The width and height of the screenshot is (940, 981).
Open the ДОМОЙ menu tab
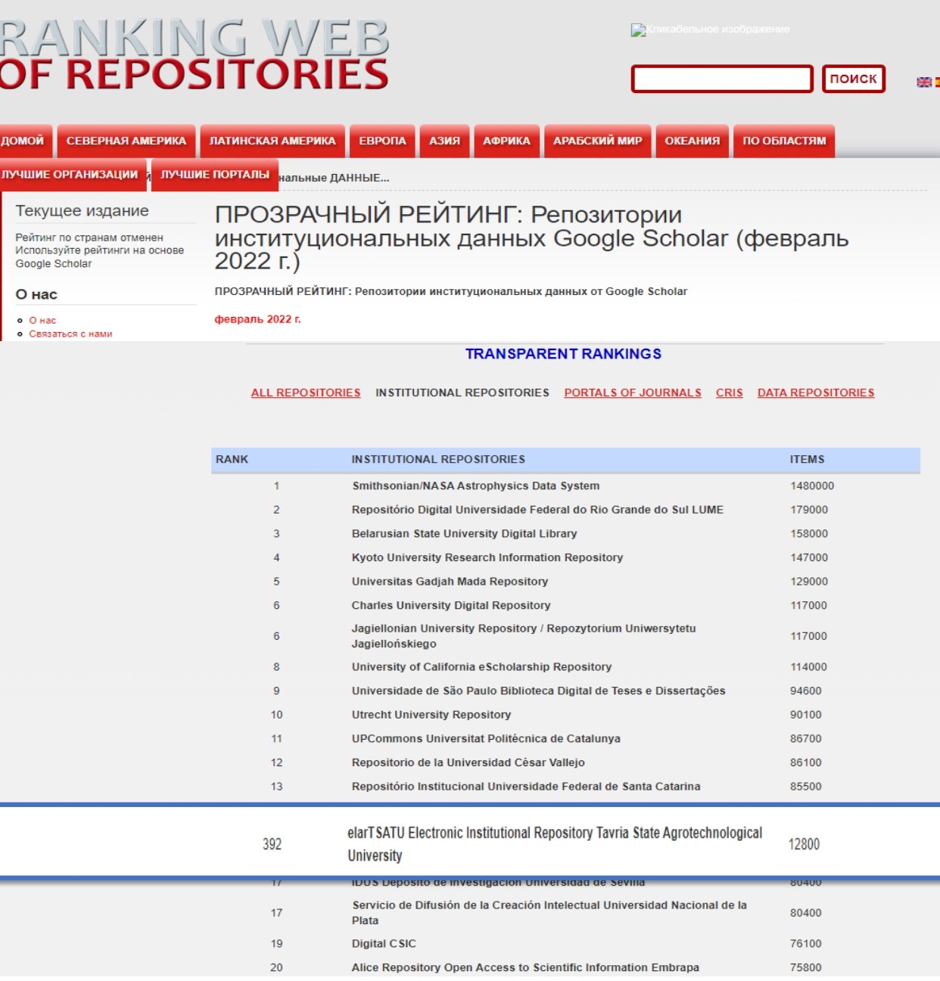click(26, 141)
